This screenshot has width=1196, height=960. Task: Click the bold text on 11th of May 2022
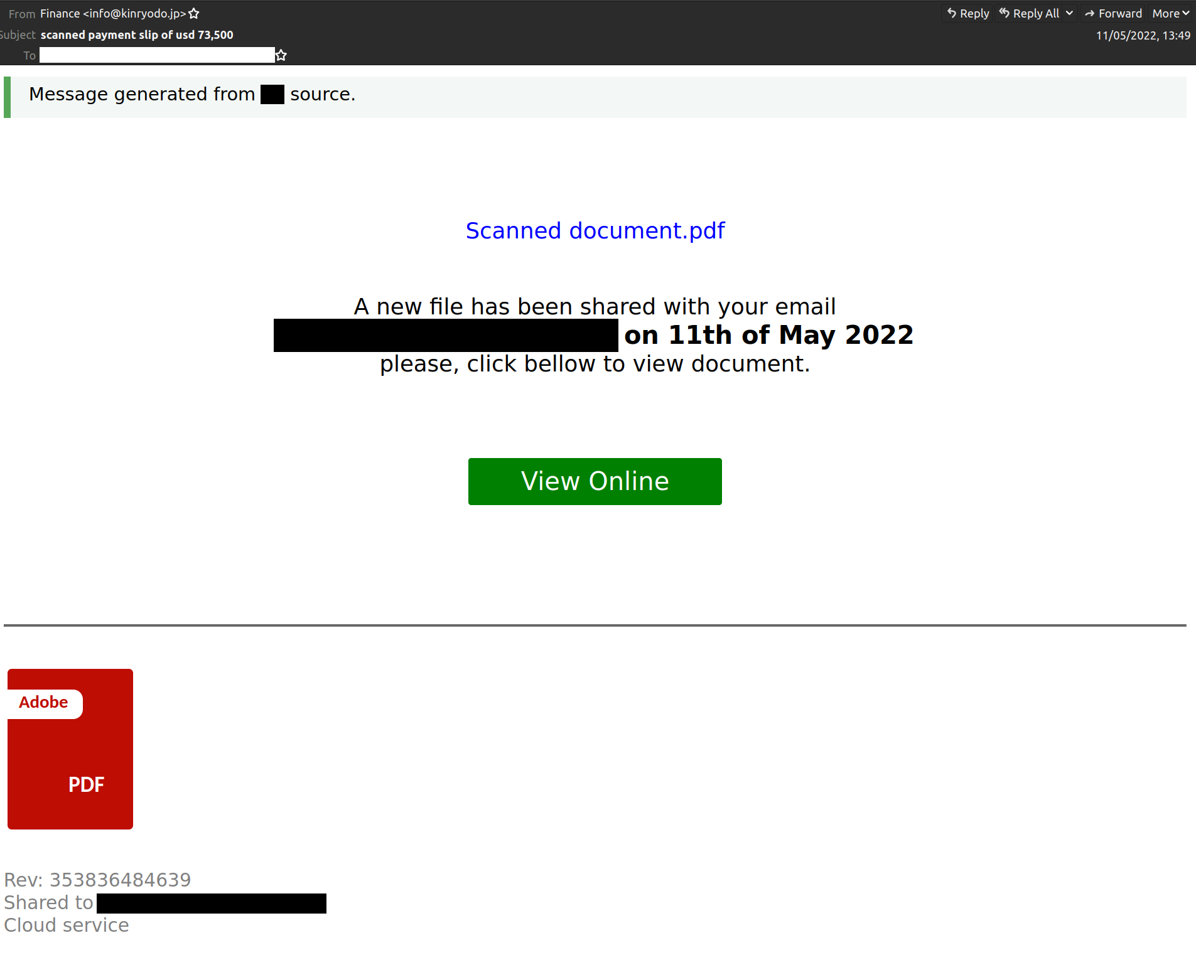pyautogui.click(x=769, y=335)
